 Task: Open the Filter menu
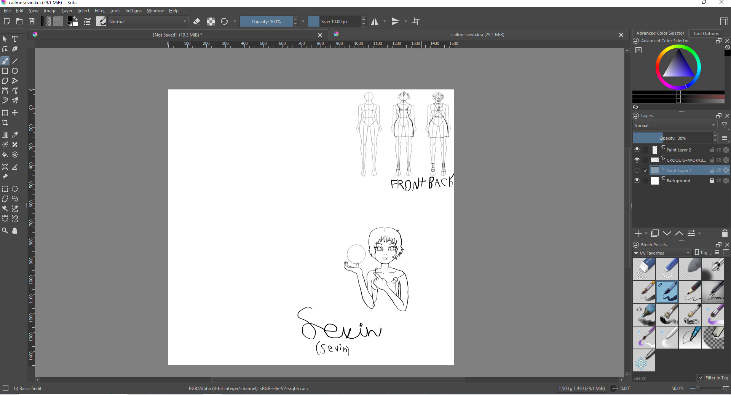coord(100,11)
